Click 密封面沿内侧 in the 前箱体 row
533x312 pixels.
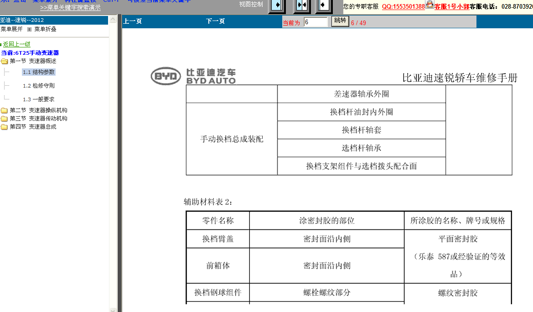(326, 266)
